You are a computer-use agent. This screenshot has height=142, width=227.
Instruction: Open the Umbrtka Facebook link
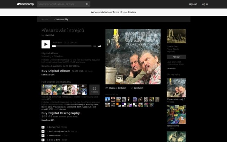point(171,69)
